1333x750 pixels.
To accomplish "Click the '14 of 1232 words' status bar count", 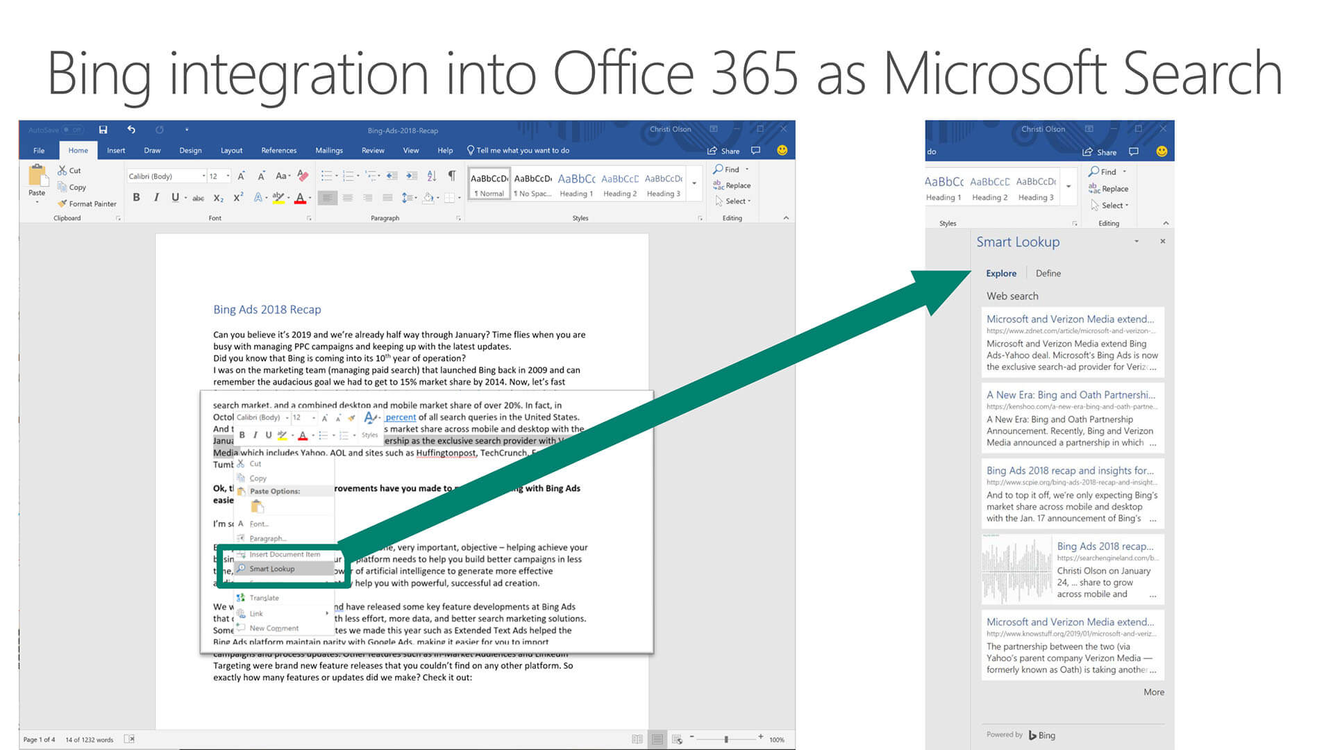I will (x=89, y=740).
